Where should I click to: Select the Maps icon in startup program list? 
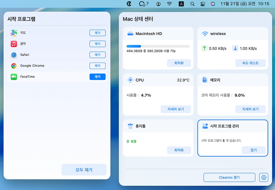14,33
